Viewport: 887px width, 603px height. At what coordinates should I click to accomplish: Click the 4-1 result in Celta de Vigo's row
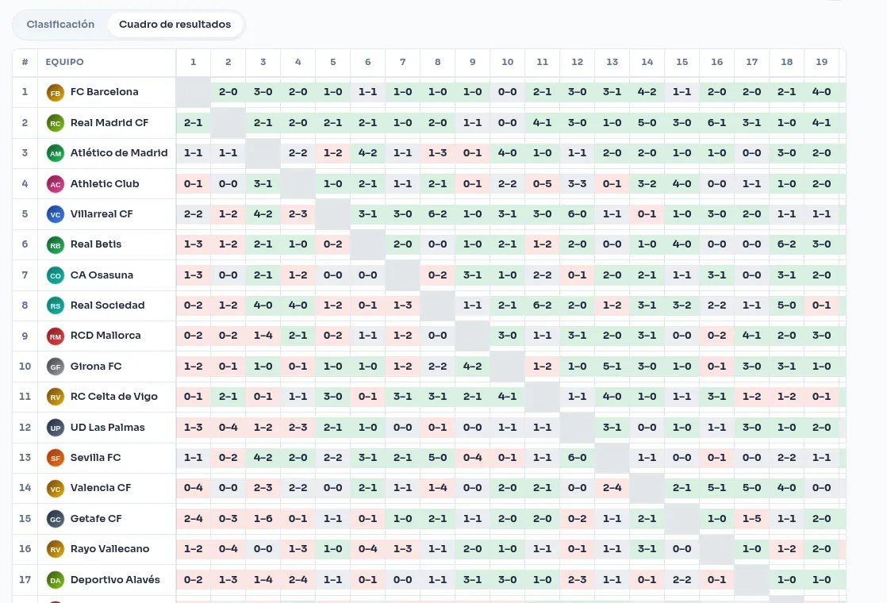coord(508,397)
